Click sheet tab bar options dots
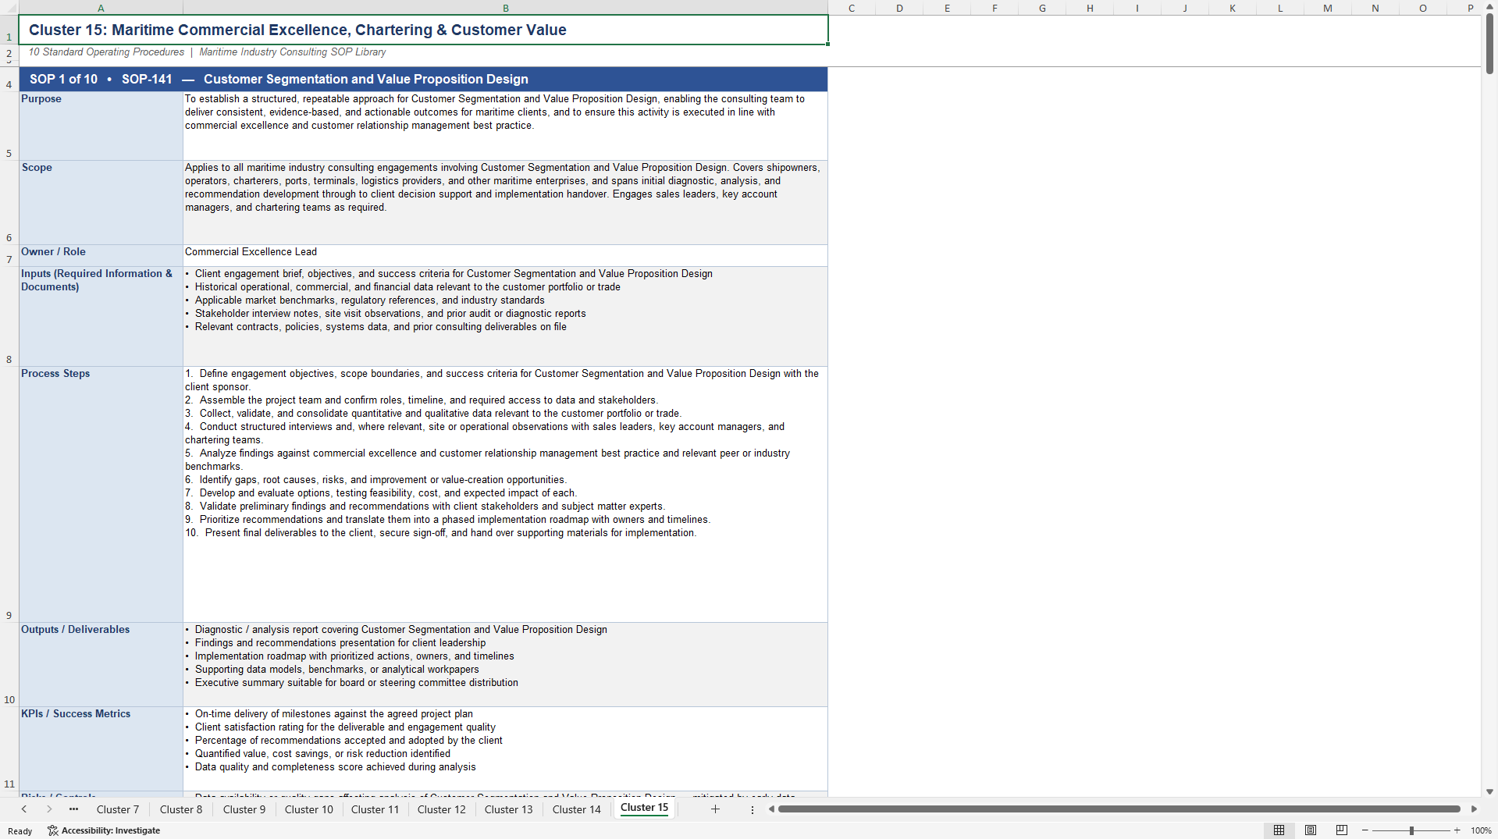This screenshot has height=839, width=1498. pos(753,810)
